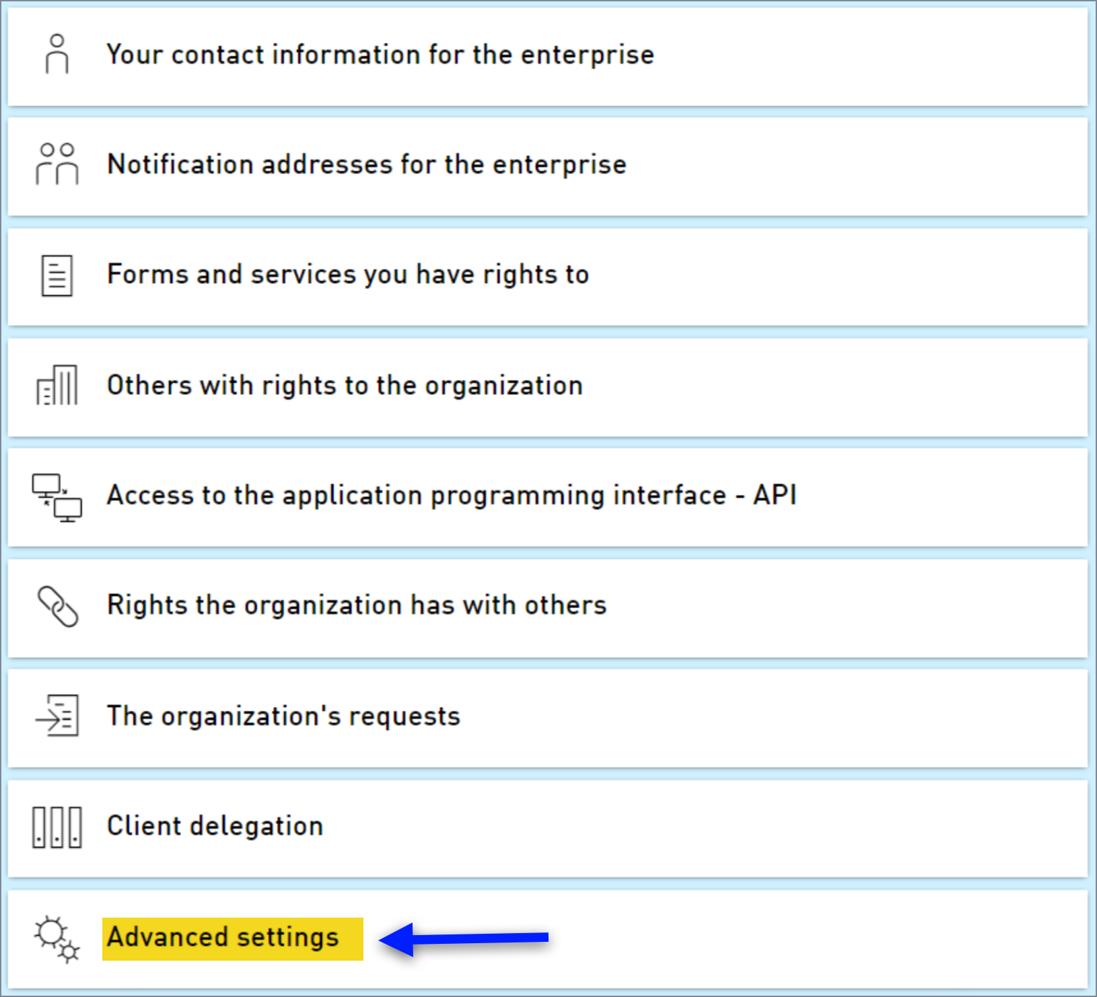Select the connected monitors API icon
This screenshot has width=1097, height=997.
click(x=57, y=496)
